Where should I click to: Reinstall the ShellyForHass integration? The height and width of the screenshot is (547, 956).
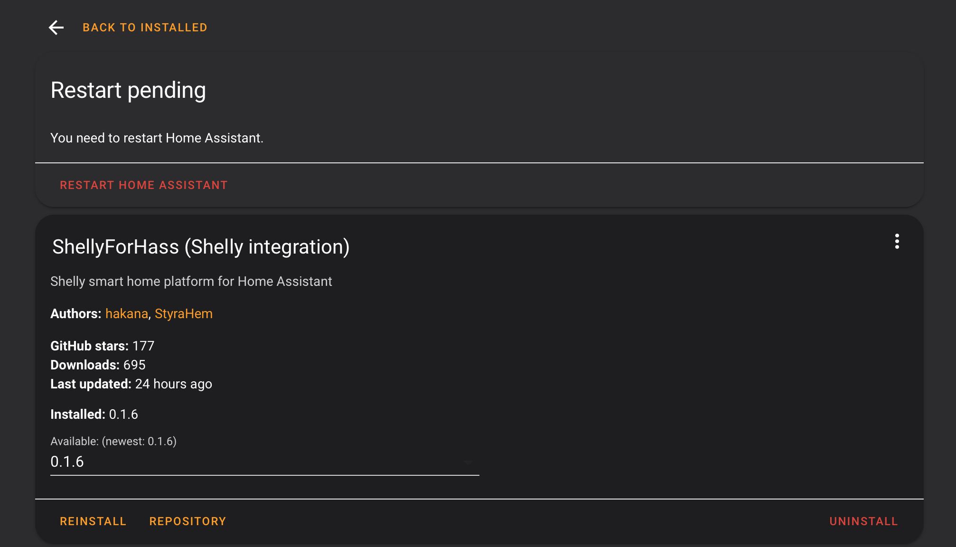(93, 521)
